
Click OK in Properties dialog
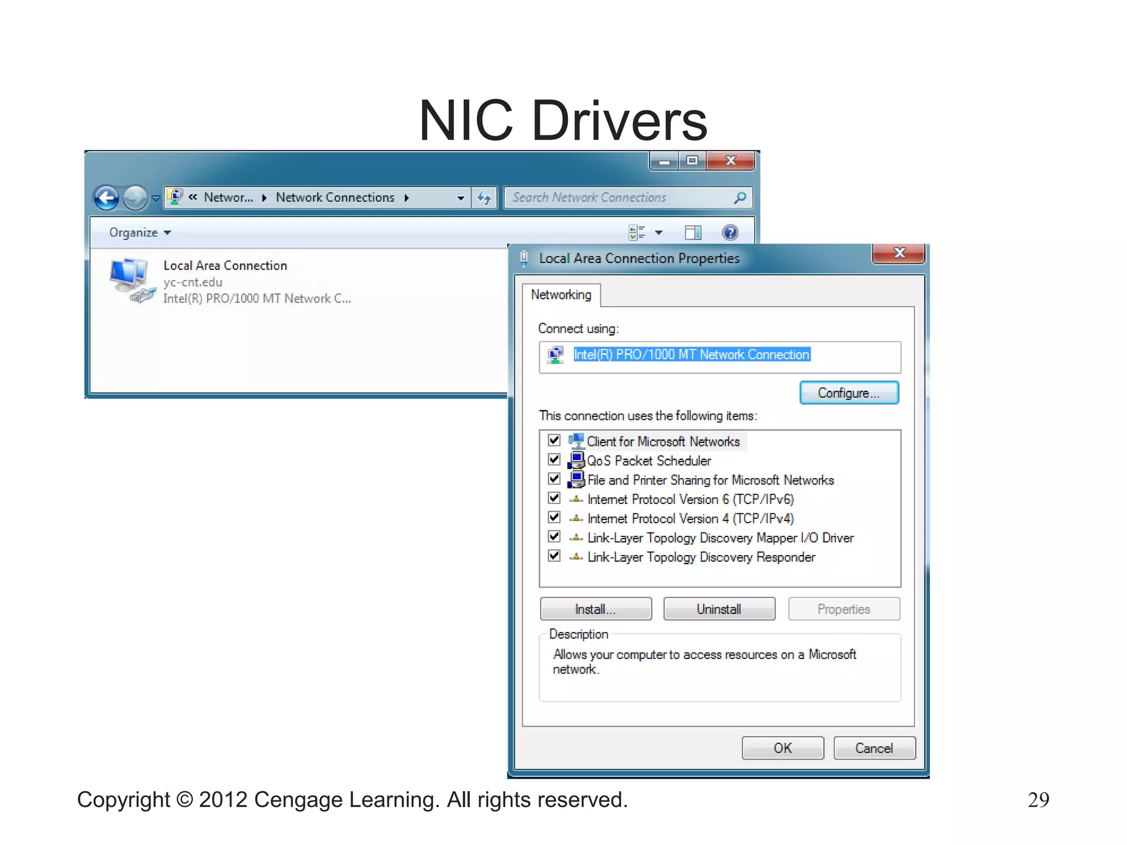pyautogui.click(x=783, y=748)
